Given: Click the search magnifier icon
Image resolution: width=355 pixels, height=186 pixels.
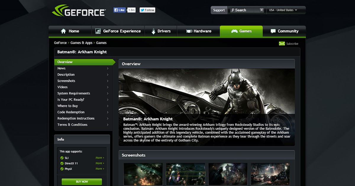Looking at the screenshot, I should [x=233, y=10].
